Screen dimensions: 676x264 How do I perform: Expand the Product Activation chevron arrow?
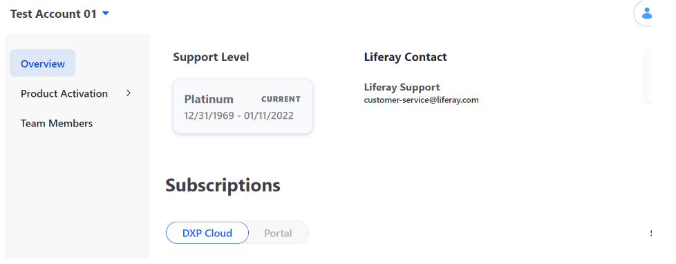coord(128,93)
